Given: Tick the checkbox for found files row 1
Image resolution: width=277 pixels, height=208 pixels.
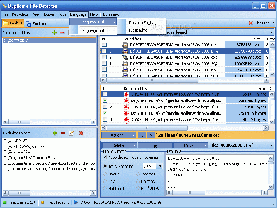Looking at the screenshot, I should click(x=104, y=44).
